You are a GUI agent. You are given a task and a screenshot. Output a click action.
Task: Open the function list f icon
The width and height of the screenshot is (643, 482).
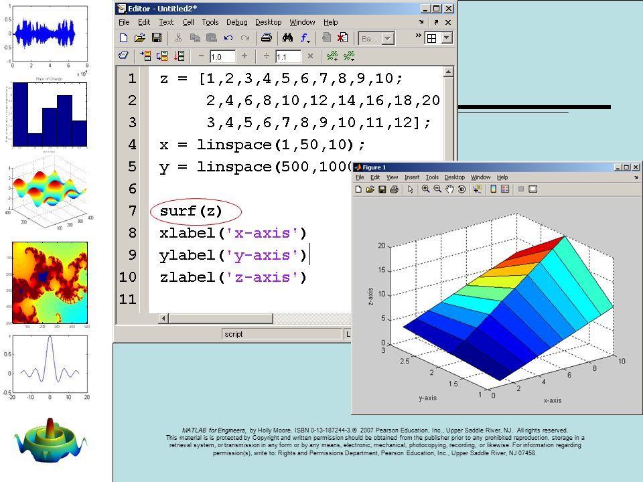tap(305, 39)
